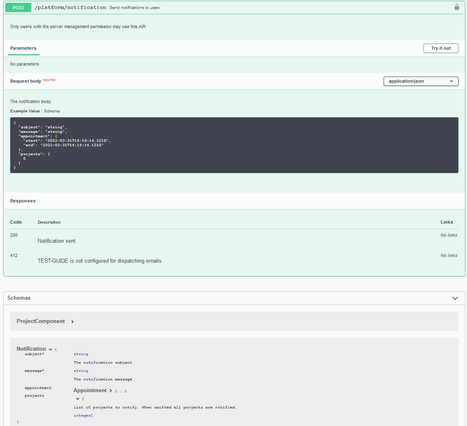Viewport: 467px width, 426px height.
Task: Open the application/json content type dropdown
Action: click(x=421, y=81)
